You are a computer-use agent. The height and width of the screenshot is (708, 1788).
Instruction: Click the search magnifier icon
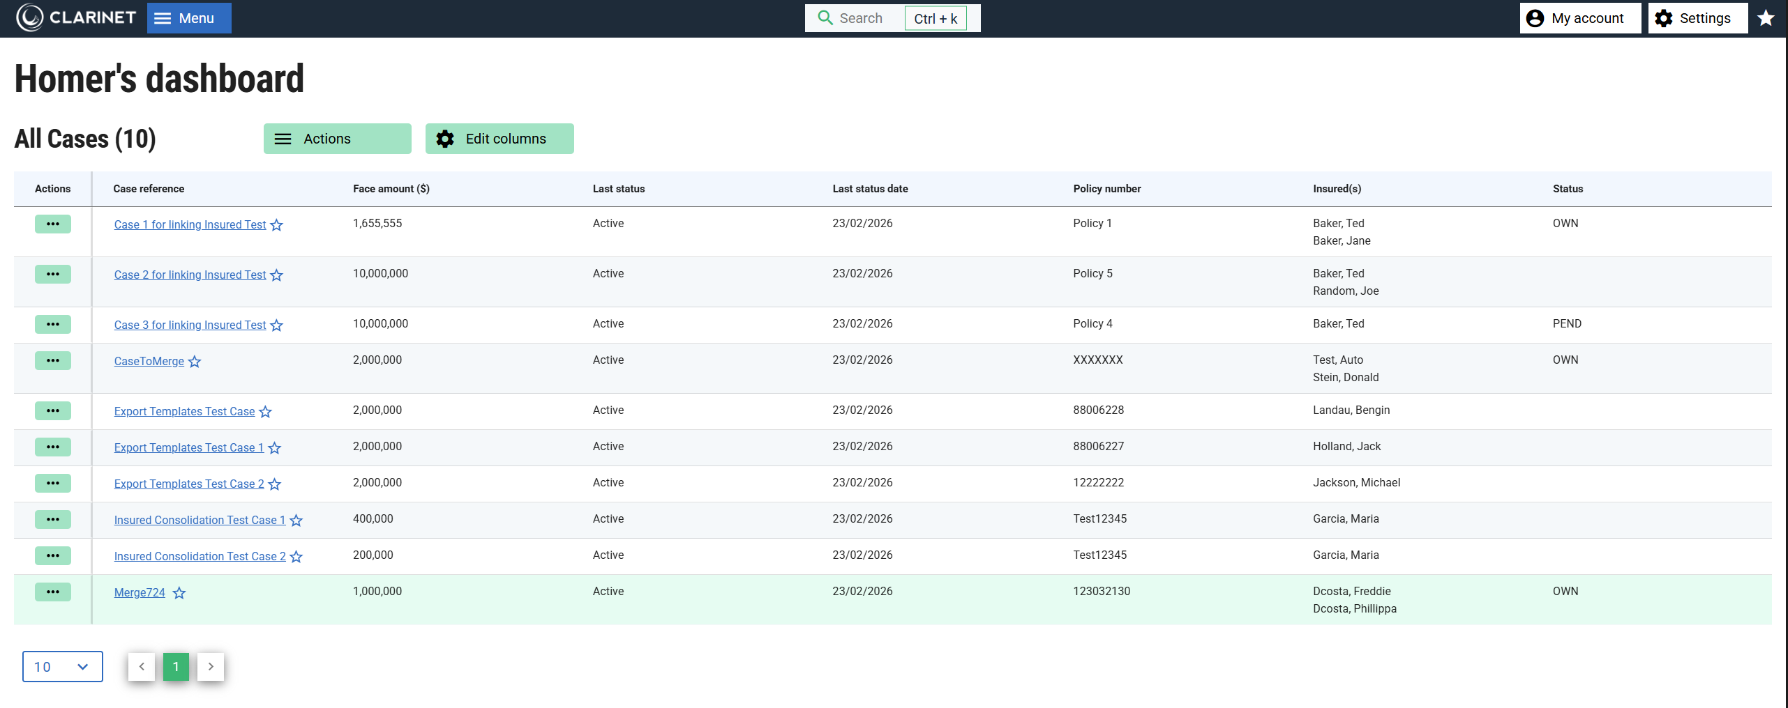click(x=825, y=18)
